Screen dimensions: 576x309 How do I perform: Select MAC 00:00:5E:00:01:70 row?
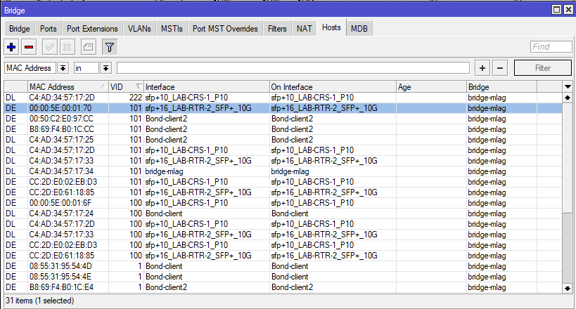pos(283,108)
